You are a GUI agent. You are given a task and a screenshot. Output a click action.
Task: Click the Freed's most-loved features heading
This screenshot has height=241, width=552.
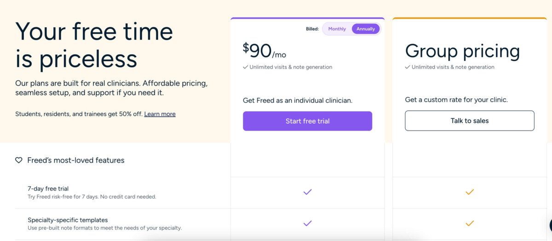(76, 161)
